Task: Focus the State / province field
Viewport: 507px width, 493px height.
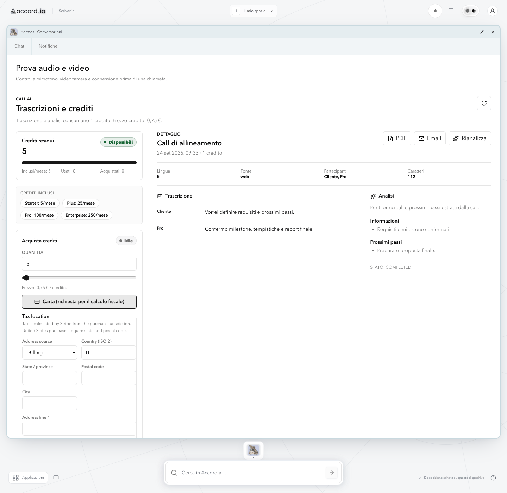Action: (50, 378)
